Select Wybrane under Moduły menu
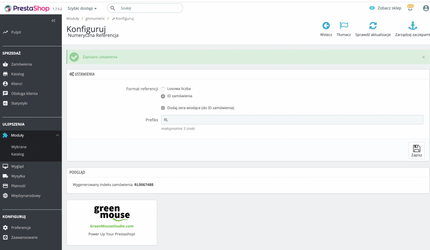This screenshot has width=430, height=250. click(x=18, y=146)
